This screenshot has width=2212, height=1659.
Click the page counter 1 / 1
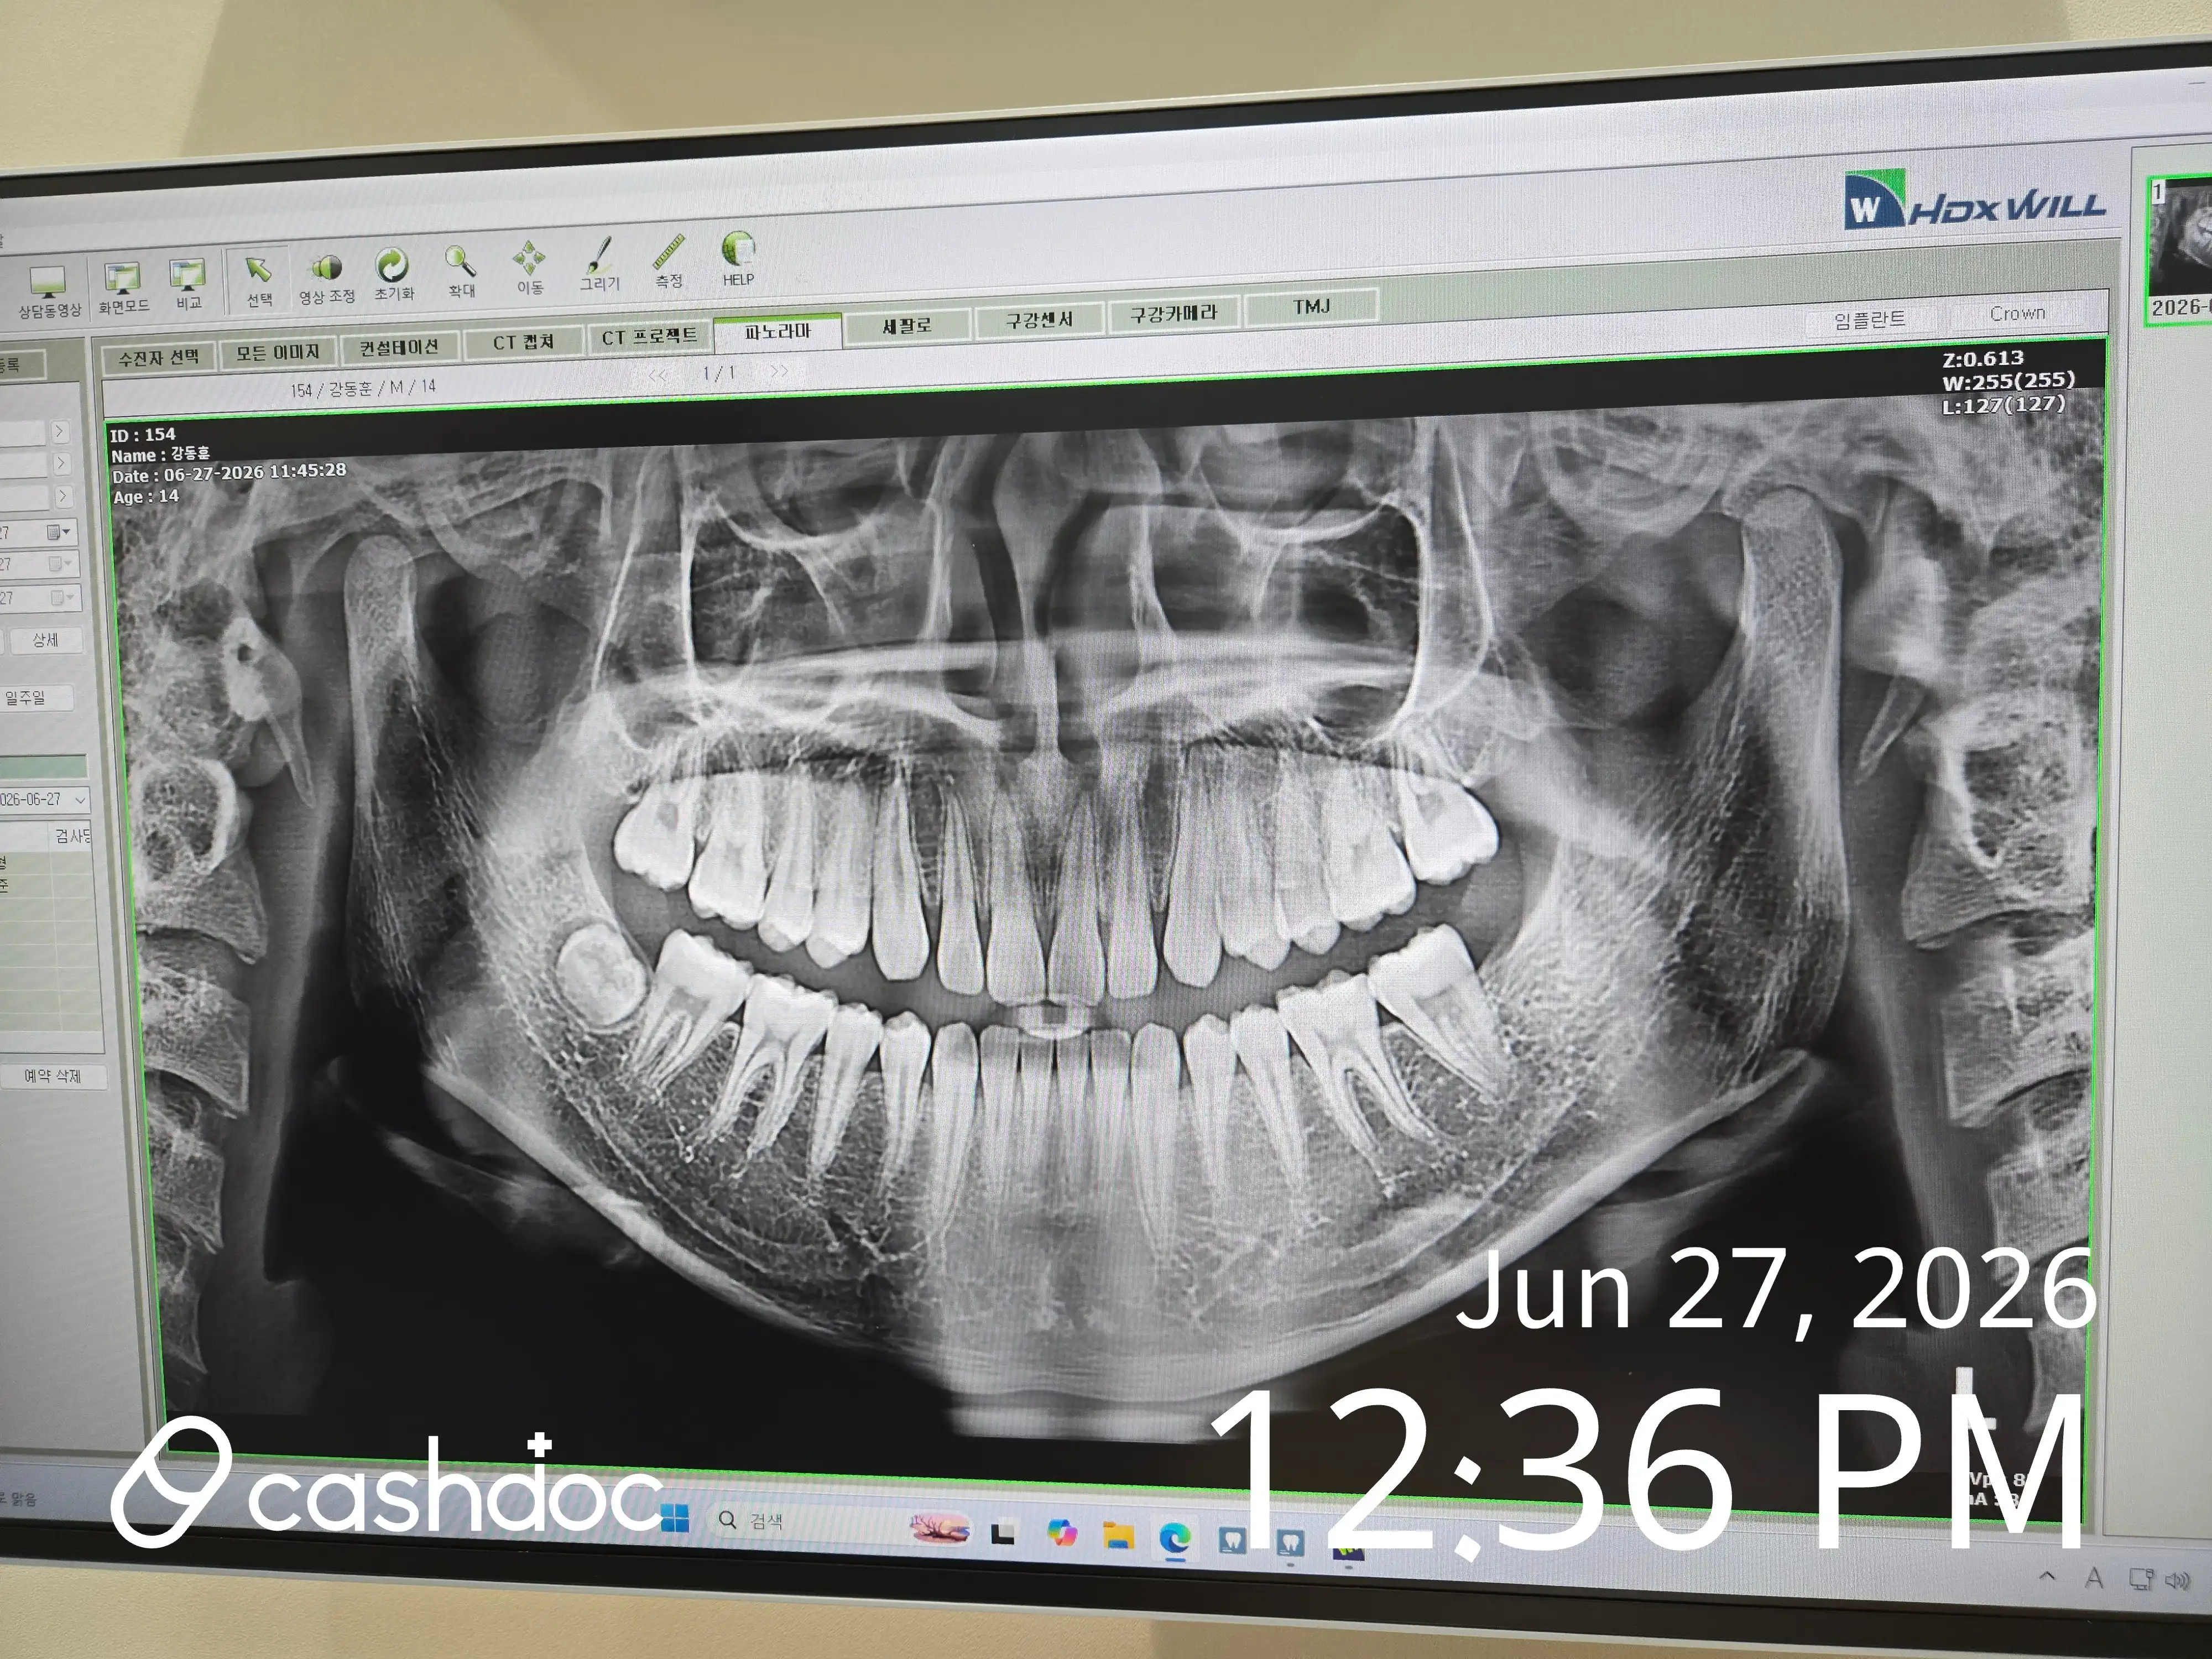point(718,373)
